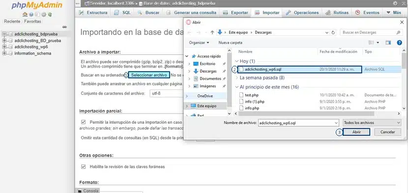Open navigation panel settings gear icon
Viewport: 408px width, 193px height.
coord(44,15)
